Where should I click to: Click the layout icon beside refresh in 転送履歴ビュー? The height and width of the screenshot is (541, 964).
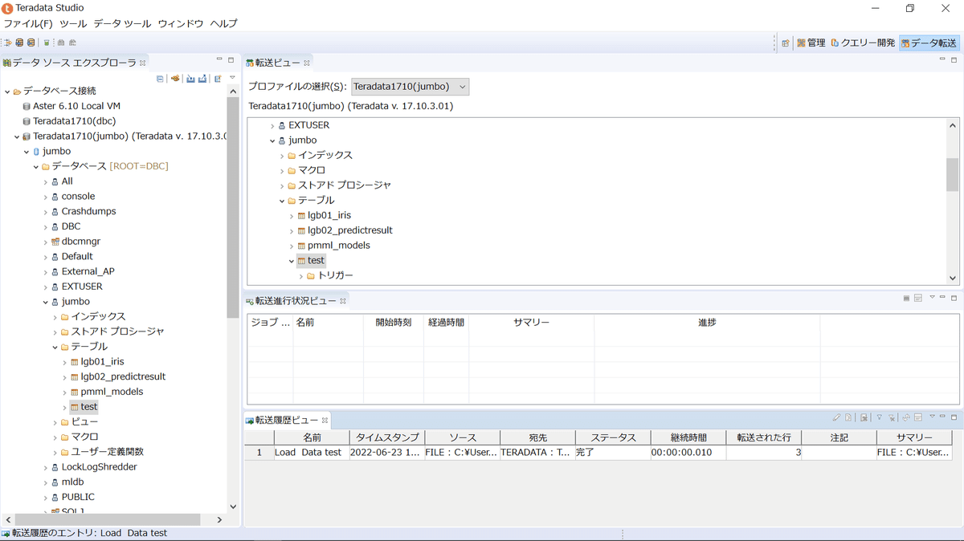(x=918, y=417)
